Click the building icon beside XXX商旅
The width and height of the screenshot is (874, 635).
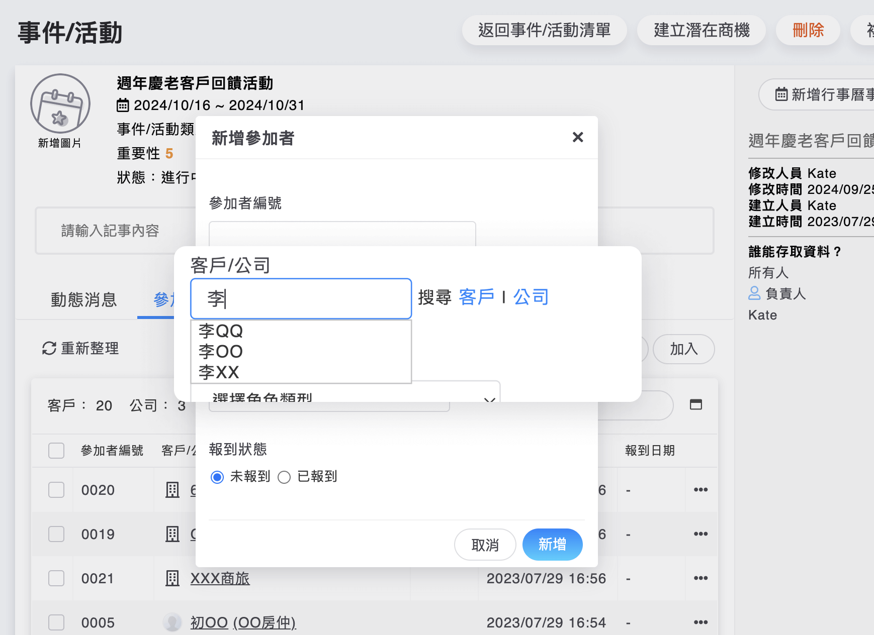pos(172,578)
